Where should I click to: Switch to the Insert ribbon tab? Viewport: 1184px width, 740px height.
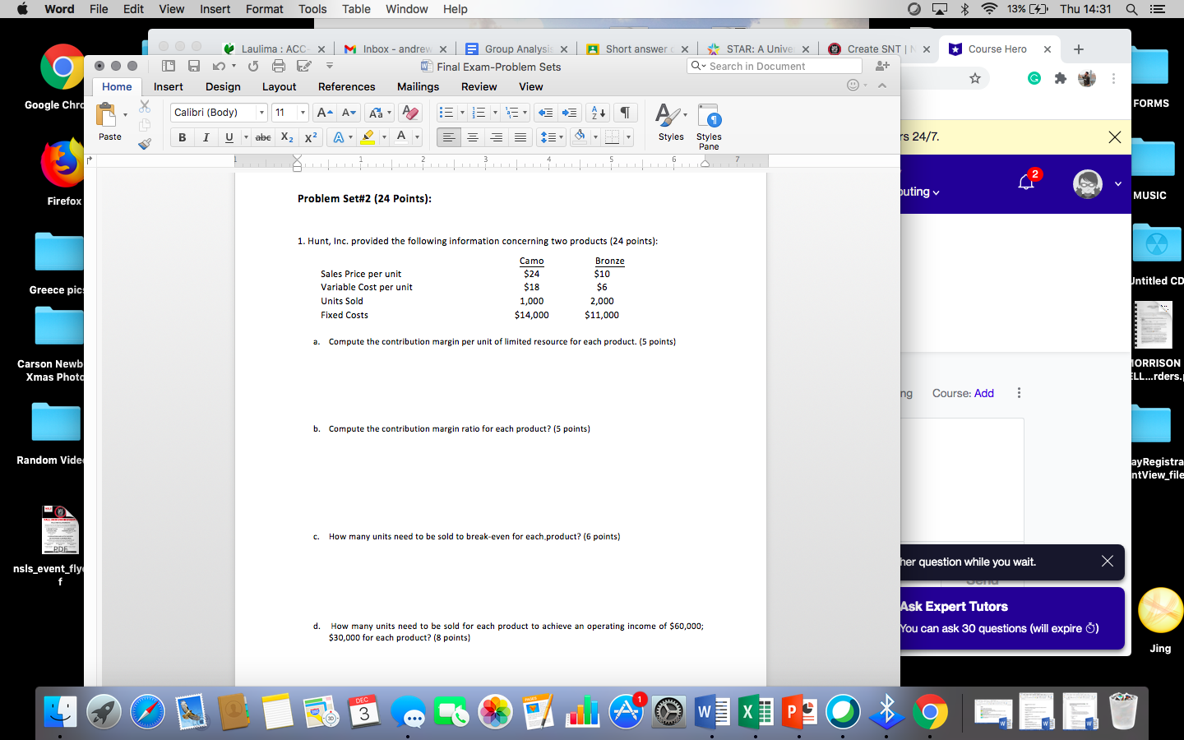(x=169, y=86)
